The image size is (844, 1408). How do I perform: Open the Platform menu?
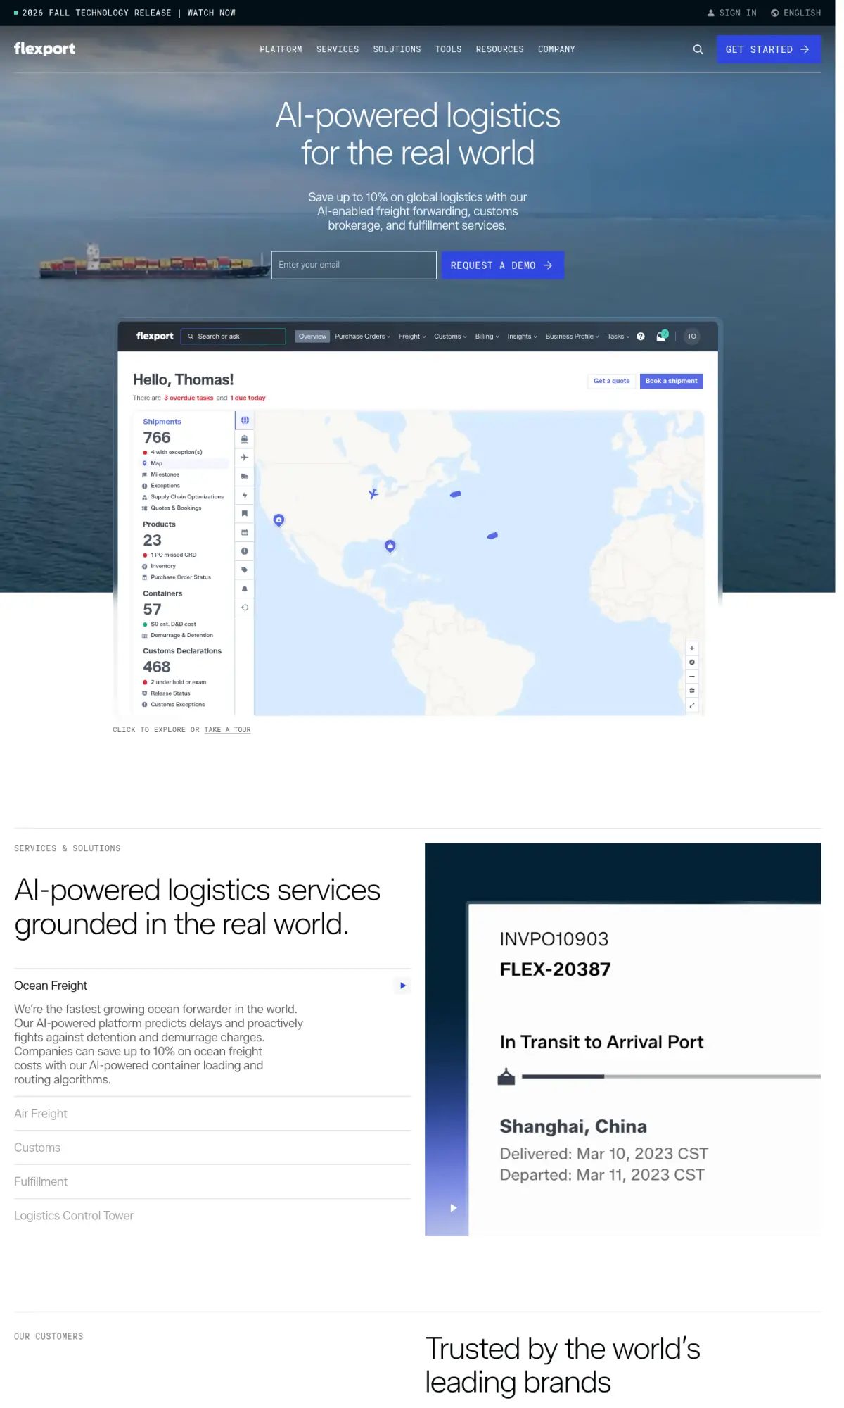(x=281, y=49)
